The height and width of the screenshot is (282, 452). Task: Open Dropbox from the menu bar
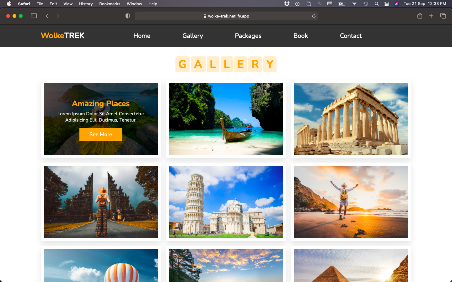click(x=287, y=4)
